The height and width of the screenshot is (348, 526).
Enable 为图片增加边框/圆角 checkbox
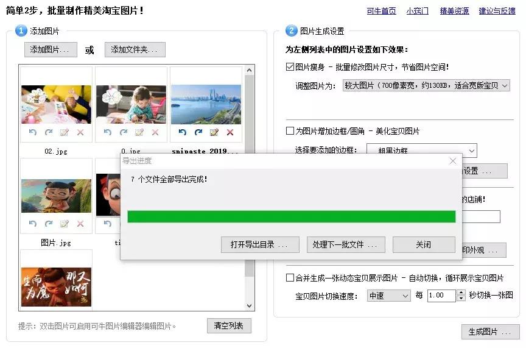click(x=290, y=130)
